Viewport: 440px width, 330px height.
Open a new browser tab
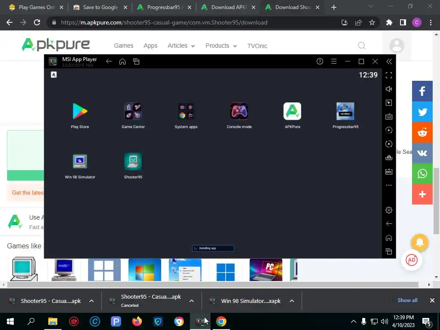(333, 7)
